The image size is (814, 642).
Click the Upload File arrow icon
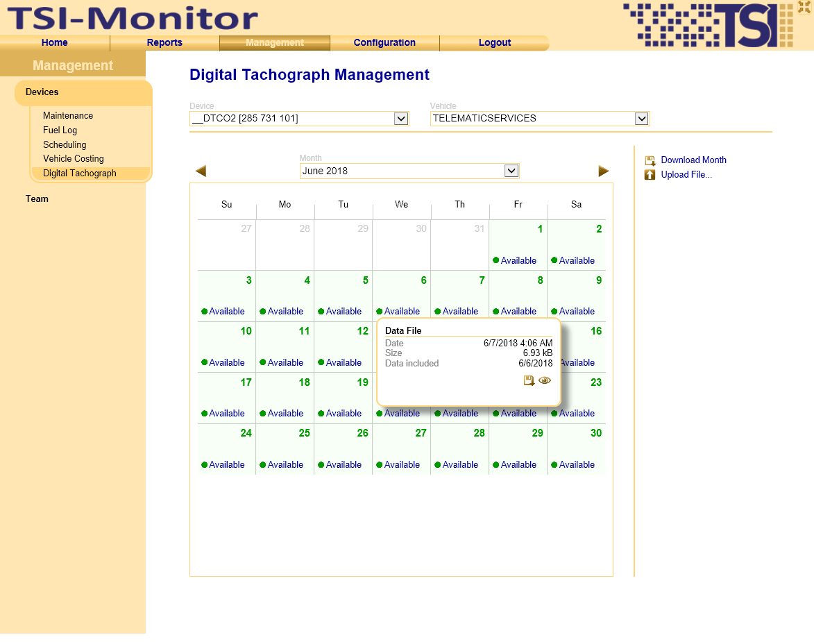[650, 175]
